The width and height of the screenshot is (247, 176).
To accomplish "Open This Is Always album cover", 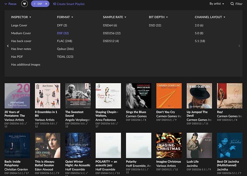I will coord(48,145).
